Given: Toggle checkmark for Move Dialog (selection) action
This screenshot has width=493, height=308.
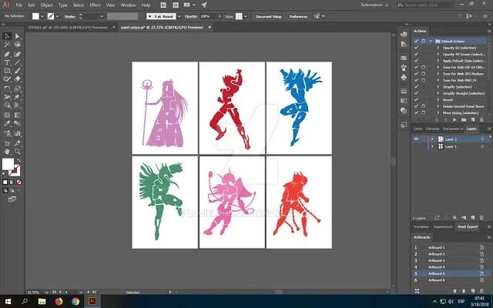Looking at the screenshot, I should pos(416,112).
